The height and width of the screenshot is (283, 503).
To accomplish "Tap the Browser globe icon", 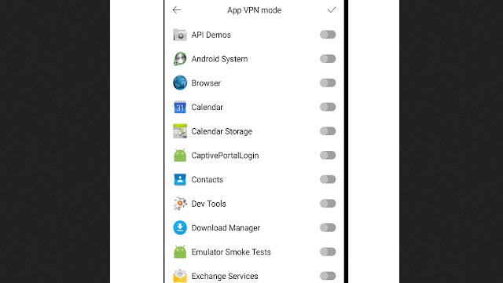I will tap(180, 83).
